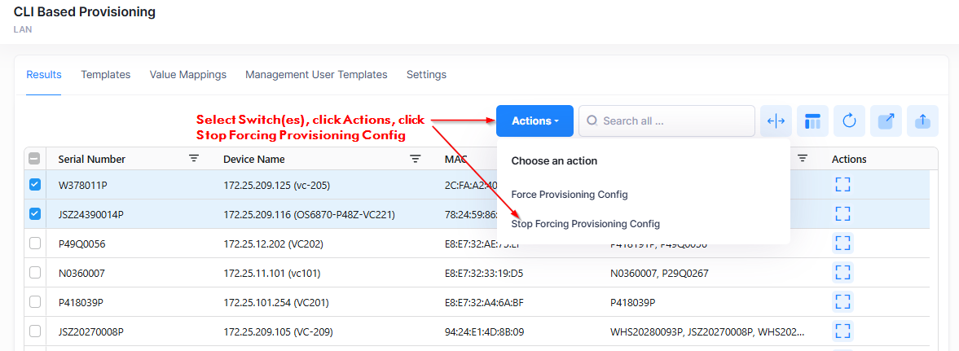The image size is (959, 351).
Task: Click expand icon for row N0360007
Action: pyautogui.click(x=842, y=273)
